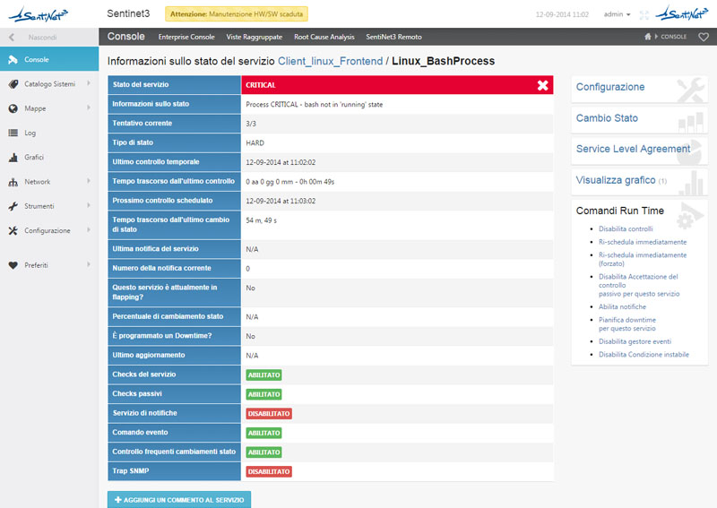Viewport: 717px width, 508px height.
Task: Expand Strumenti submenu arrow
Action: 89,205
